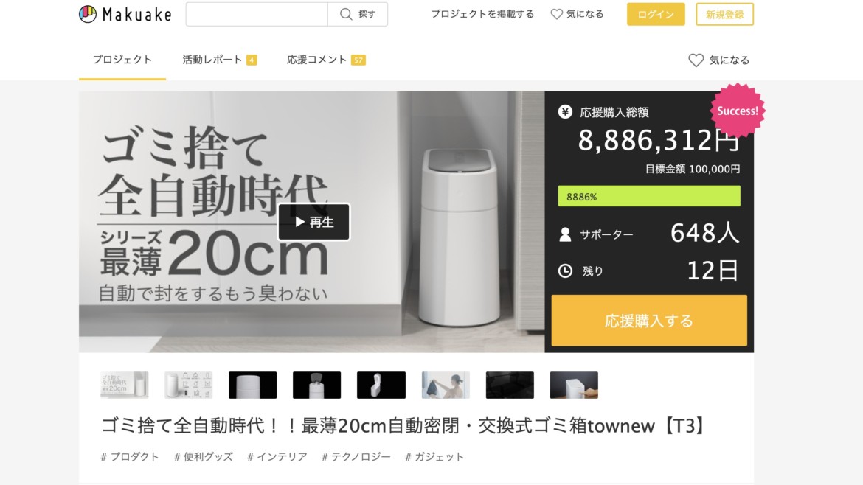The image size is (863, 485).
Task: Click the #ガジェット tag
Action: [434, 457]
